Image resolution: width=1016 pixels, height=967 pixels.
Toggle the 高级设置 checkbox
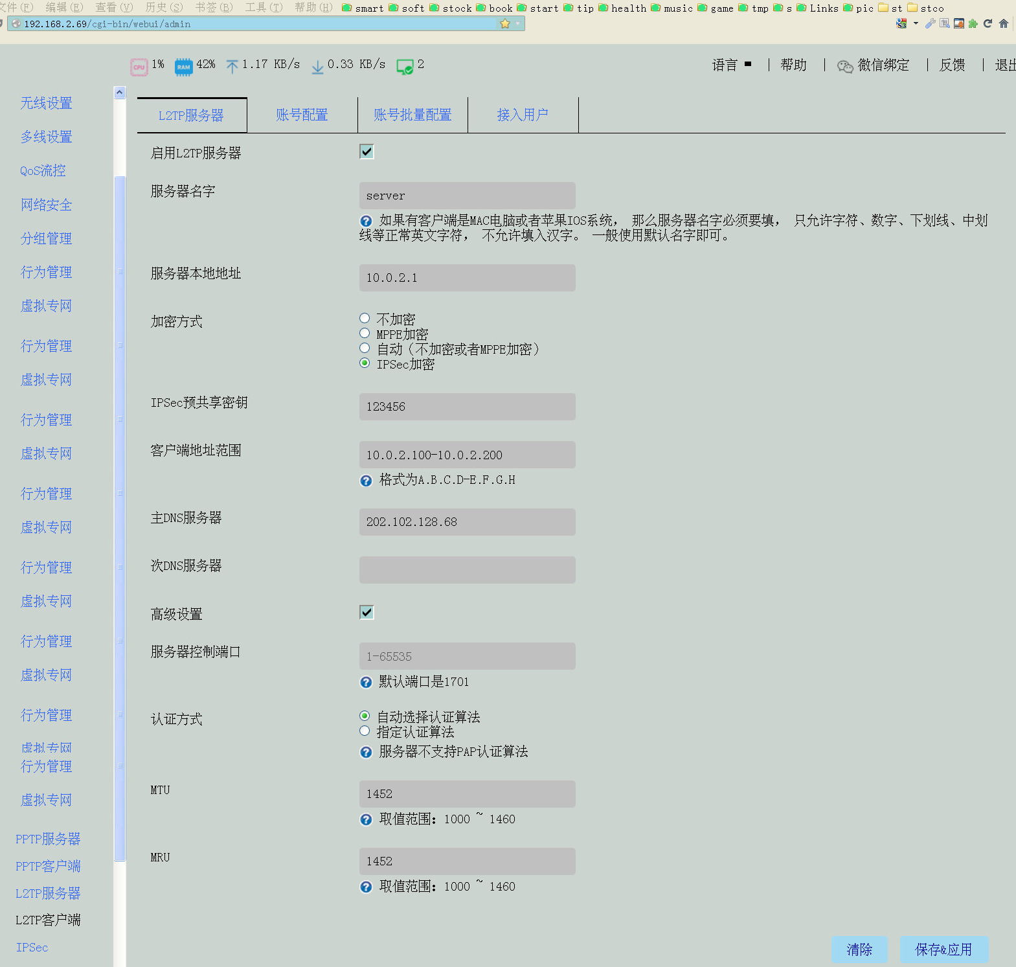coord(367,612)
